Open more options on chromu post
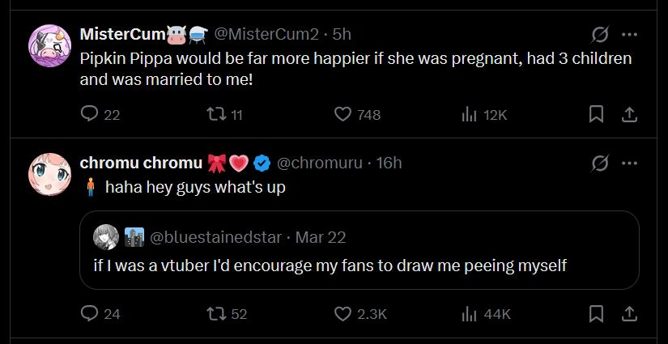 point(629,164)
